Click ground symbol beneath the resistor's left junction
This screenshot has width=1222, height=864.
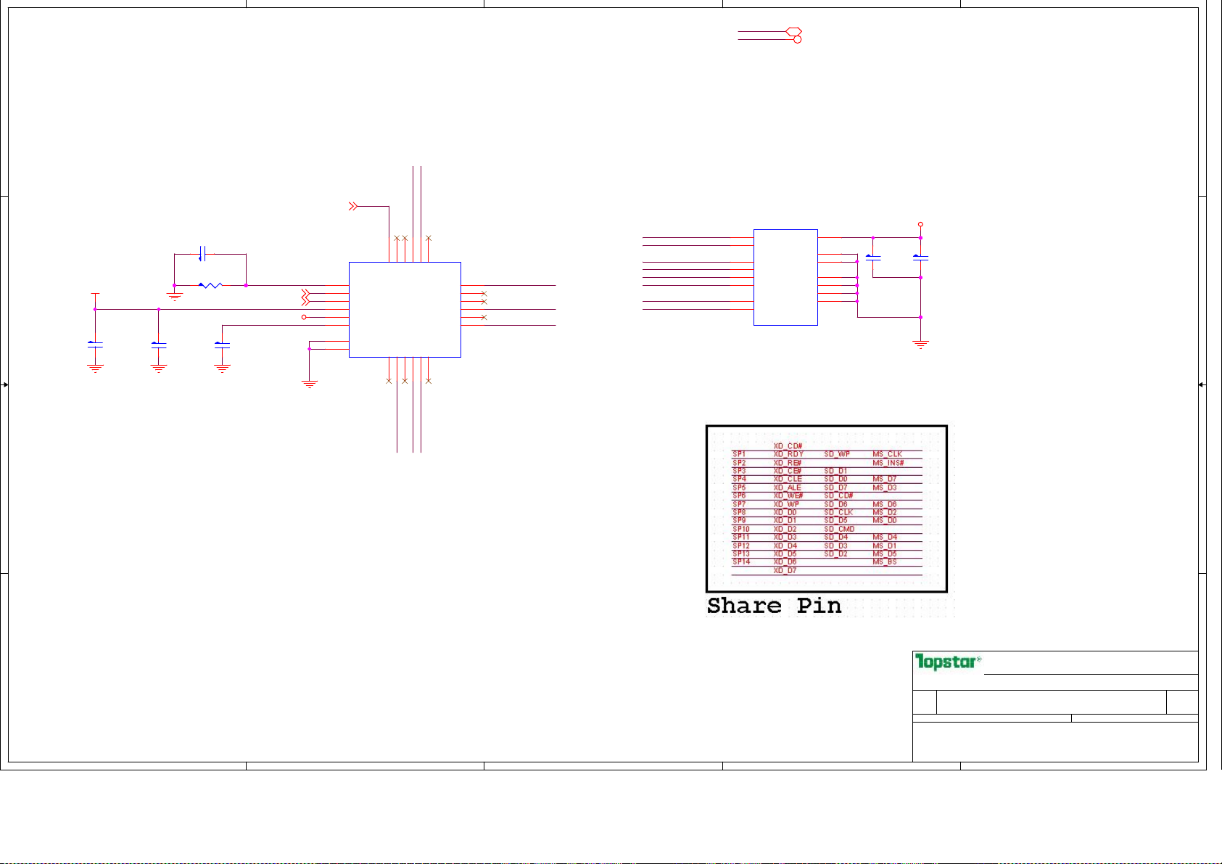coord(174,296)
